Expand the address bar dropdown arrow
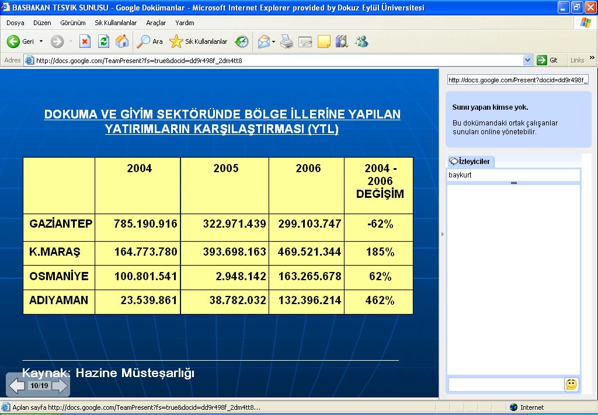The width and height of the screenshot is (598, 415). point(528,60)
